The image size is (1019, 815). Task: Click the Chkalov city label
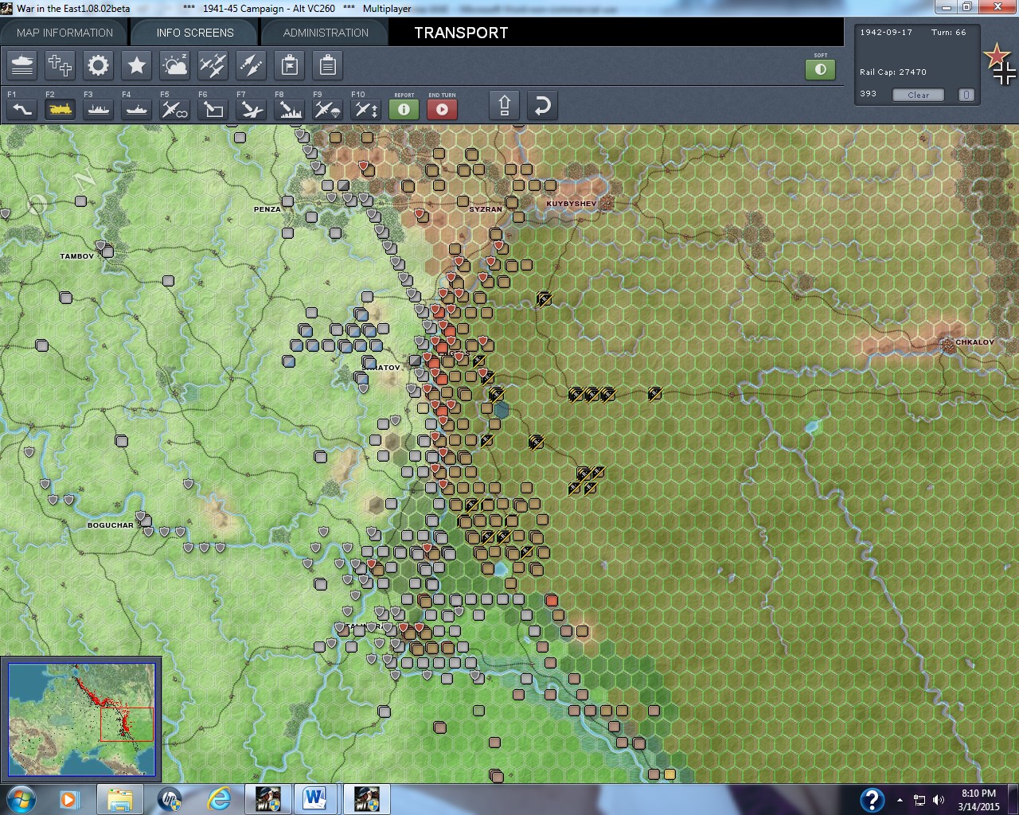[975, 342]
